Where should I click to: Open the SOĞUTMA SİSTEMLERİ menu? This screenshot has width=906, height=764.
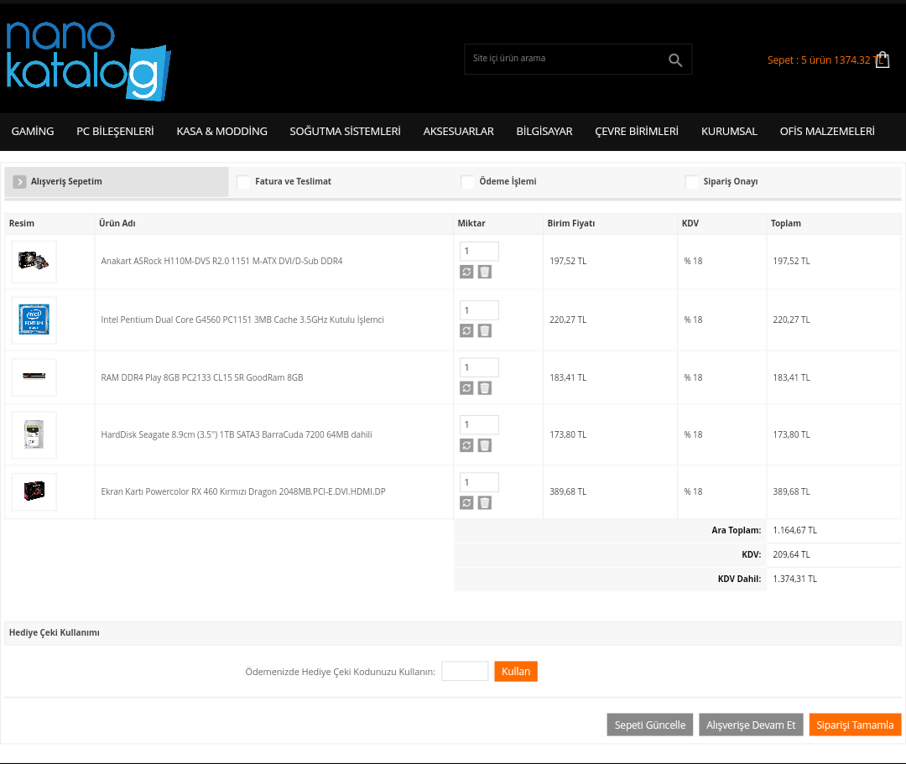345,132
